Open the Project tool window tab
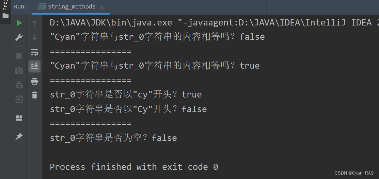Viewport: 379px width, 179px height. 5,5
